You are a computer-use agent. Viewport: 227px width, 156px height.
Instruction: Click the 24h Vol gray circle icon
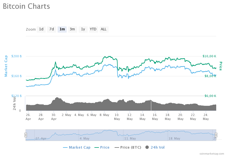click(147, 147)
